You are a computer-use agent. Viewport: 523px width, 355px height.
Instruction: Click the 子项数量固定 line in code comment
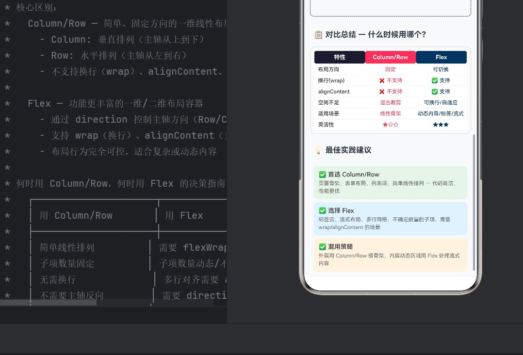67,263
